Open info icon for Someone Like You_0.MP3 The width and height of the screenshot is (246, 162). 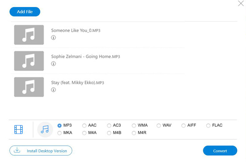click(53, 38)
